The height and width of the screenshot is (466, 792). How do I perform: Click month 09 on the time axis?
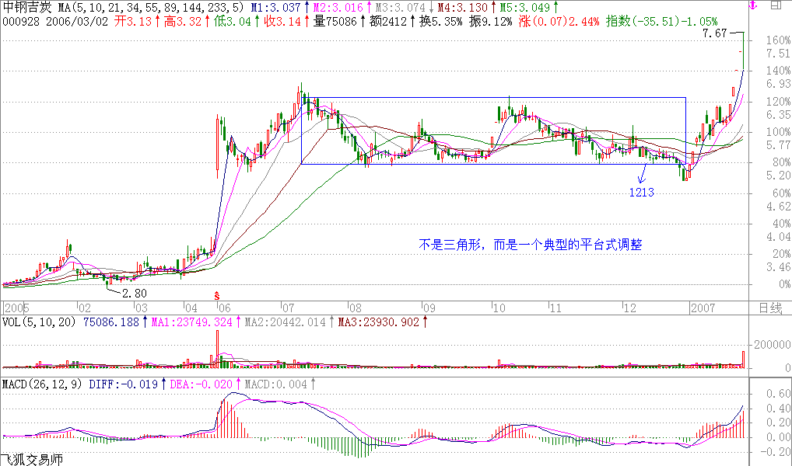tap(429, 308)
